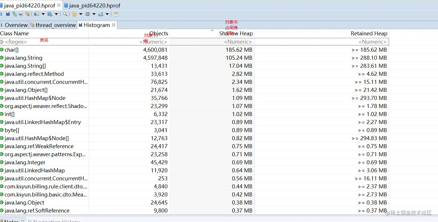Click the class icon beside java.lang.ref.SoftReference

click(2, 210)
